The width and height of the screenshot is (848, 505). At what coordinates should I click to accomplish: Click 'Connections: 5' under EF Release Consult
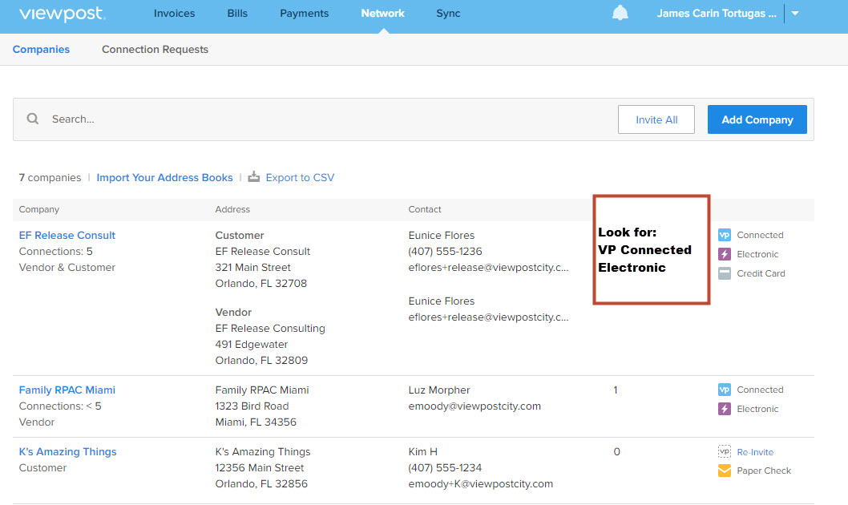(55, 252)
